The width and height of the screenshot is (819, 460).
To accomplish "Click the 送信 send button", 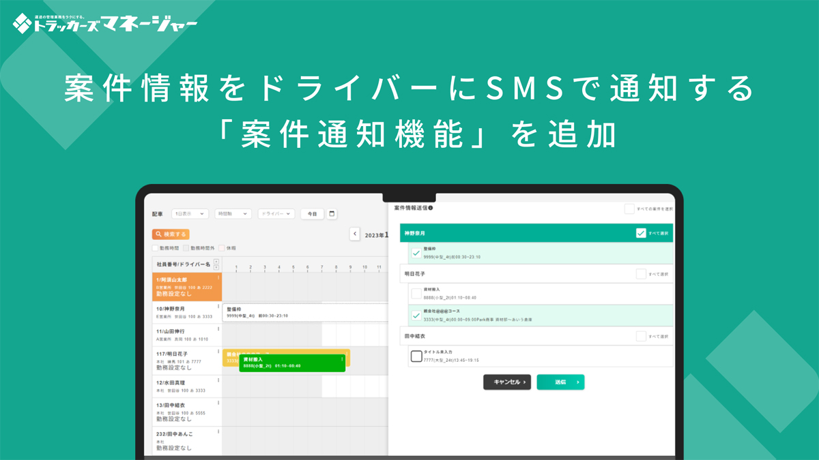I will coord(562,382).
